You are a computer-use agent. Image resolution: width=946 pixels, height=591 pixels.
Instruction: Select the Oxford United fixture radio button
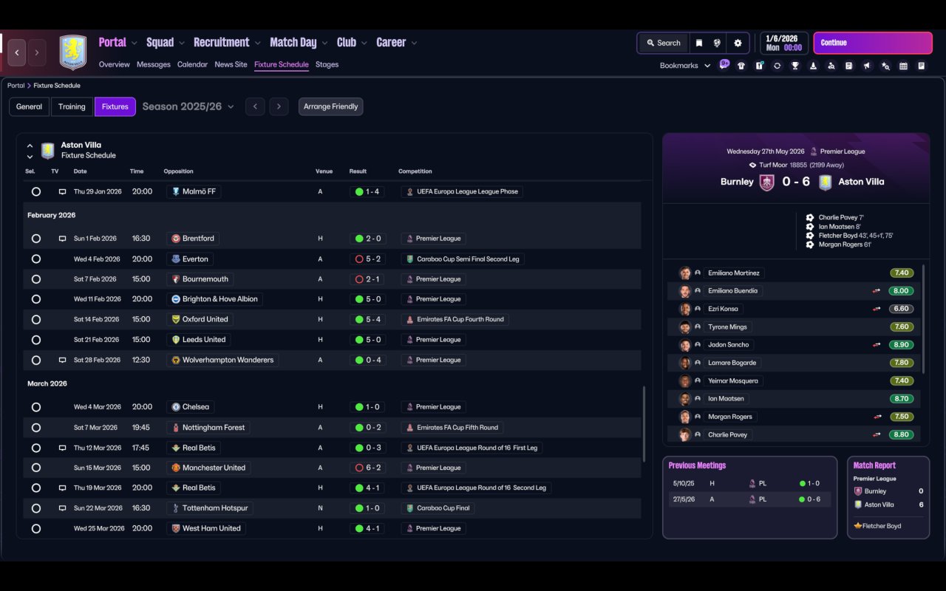coord(36,320)
